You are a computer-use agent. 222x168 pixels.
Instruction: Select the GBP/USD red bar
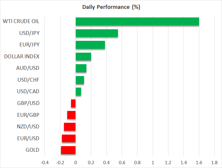73,103
